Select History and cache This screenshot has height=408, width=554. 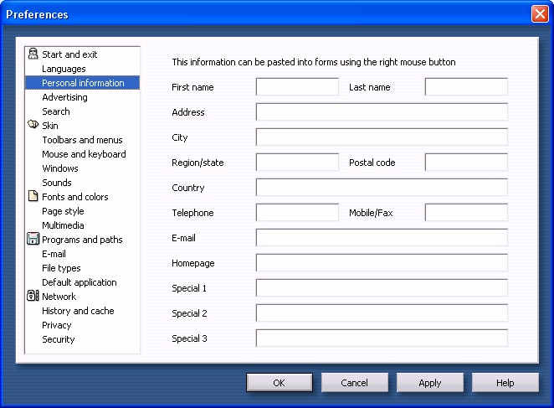[x=78, y=311]
